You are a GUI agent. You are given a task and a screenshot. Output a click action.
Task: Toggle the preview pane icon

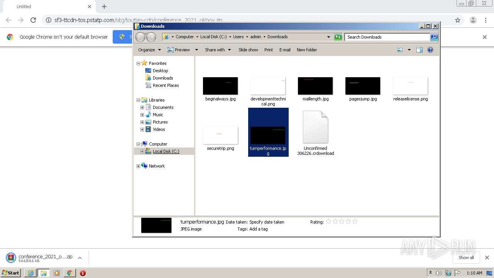pyautogui.click(x=420, y=50)
